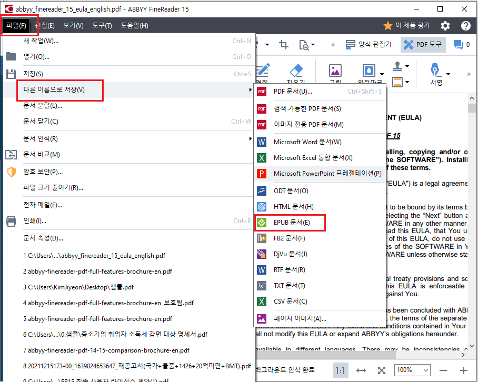Screen dimensions: 478x382
Task: Open the page search dropdown arrow
Action: 313,45
